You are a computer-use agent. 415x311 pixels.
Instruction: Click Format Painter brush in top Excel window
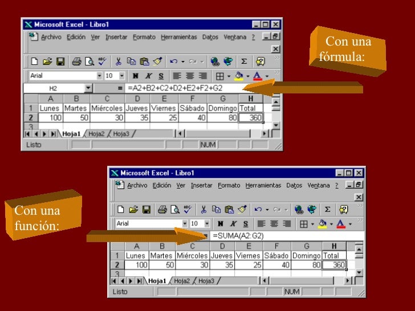[157, 62]
